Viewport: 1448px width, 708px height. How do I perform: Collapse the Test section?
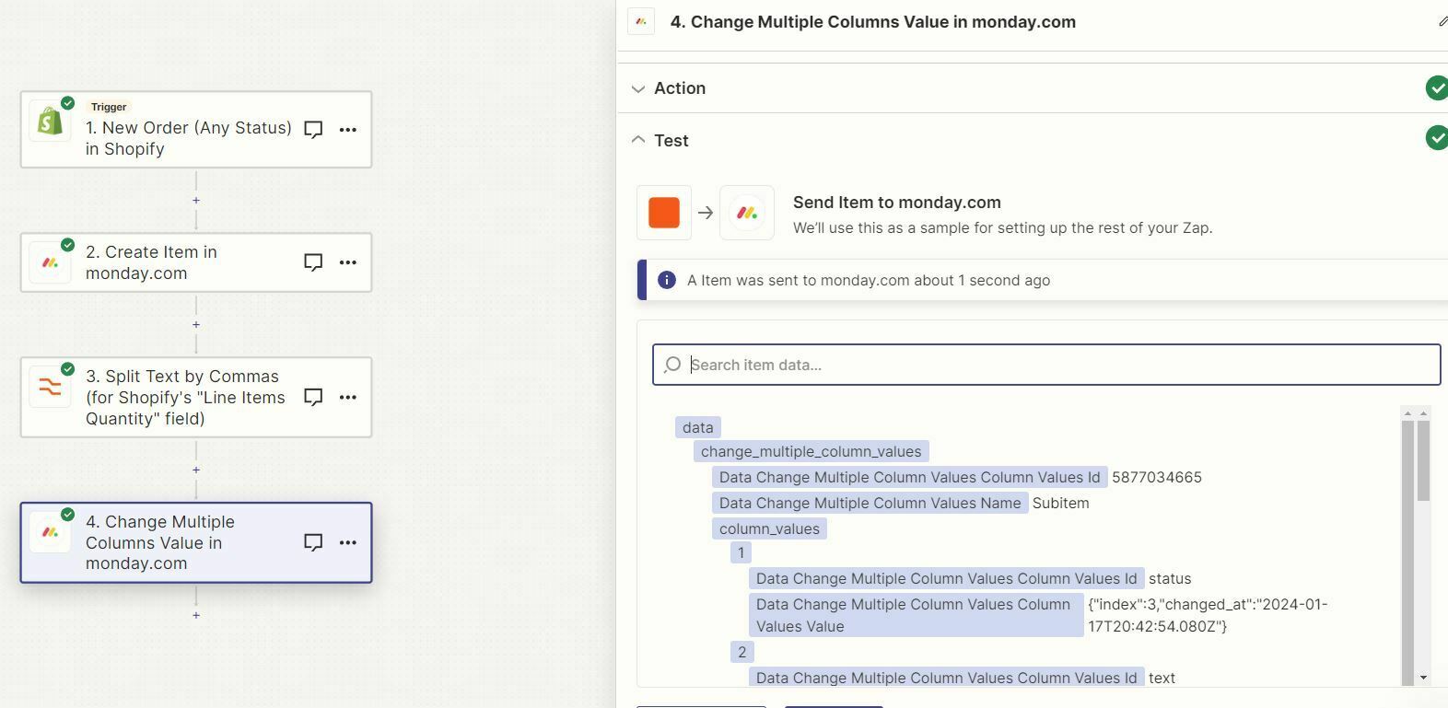point(638,140)
